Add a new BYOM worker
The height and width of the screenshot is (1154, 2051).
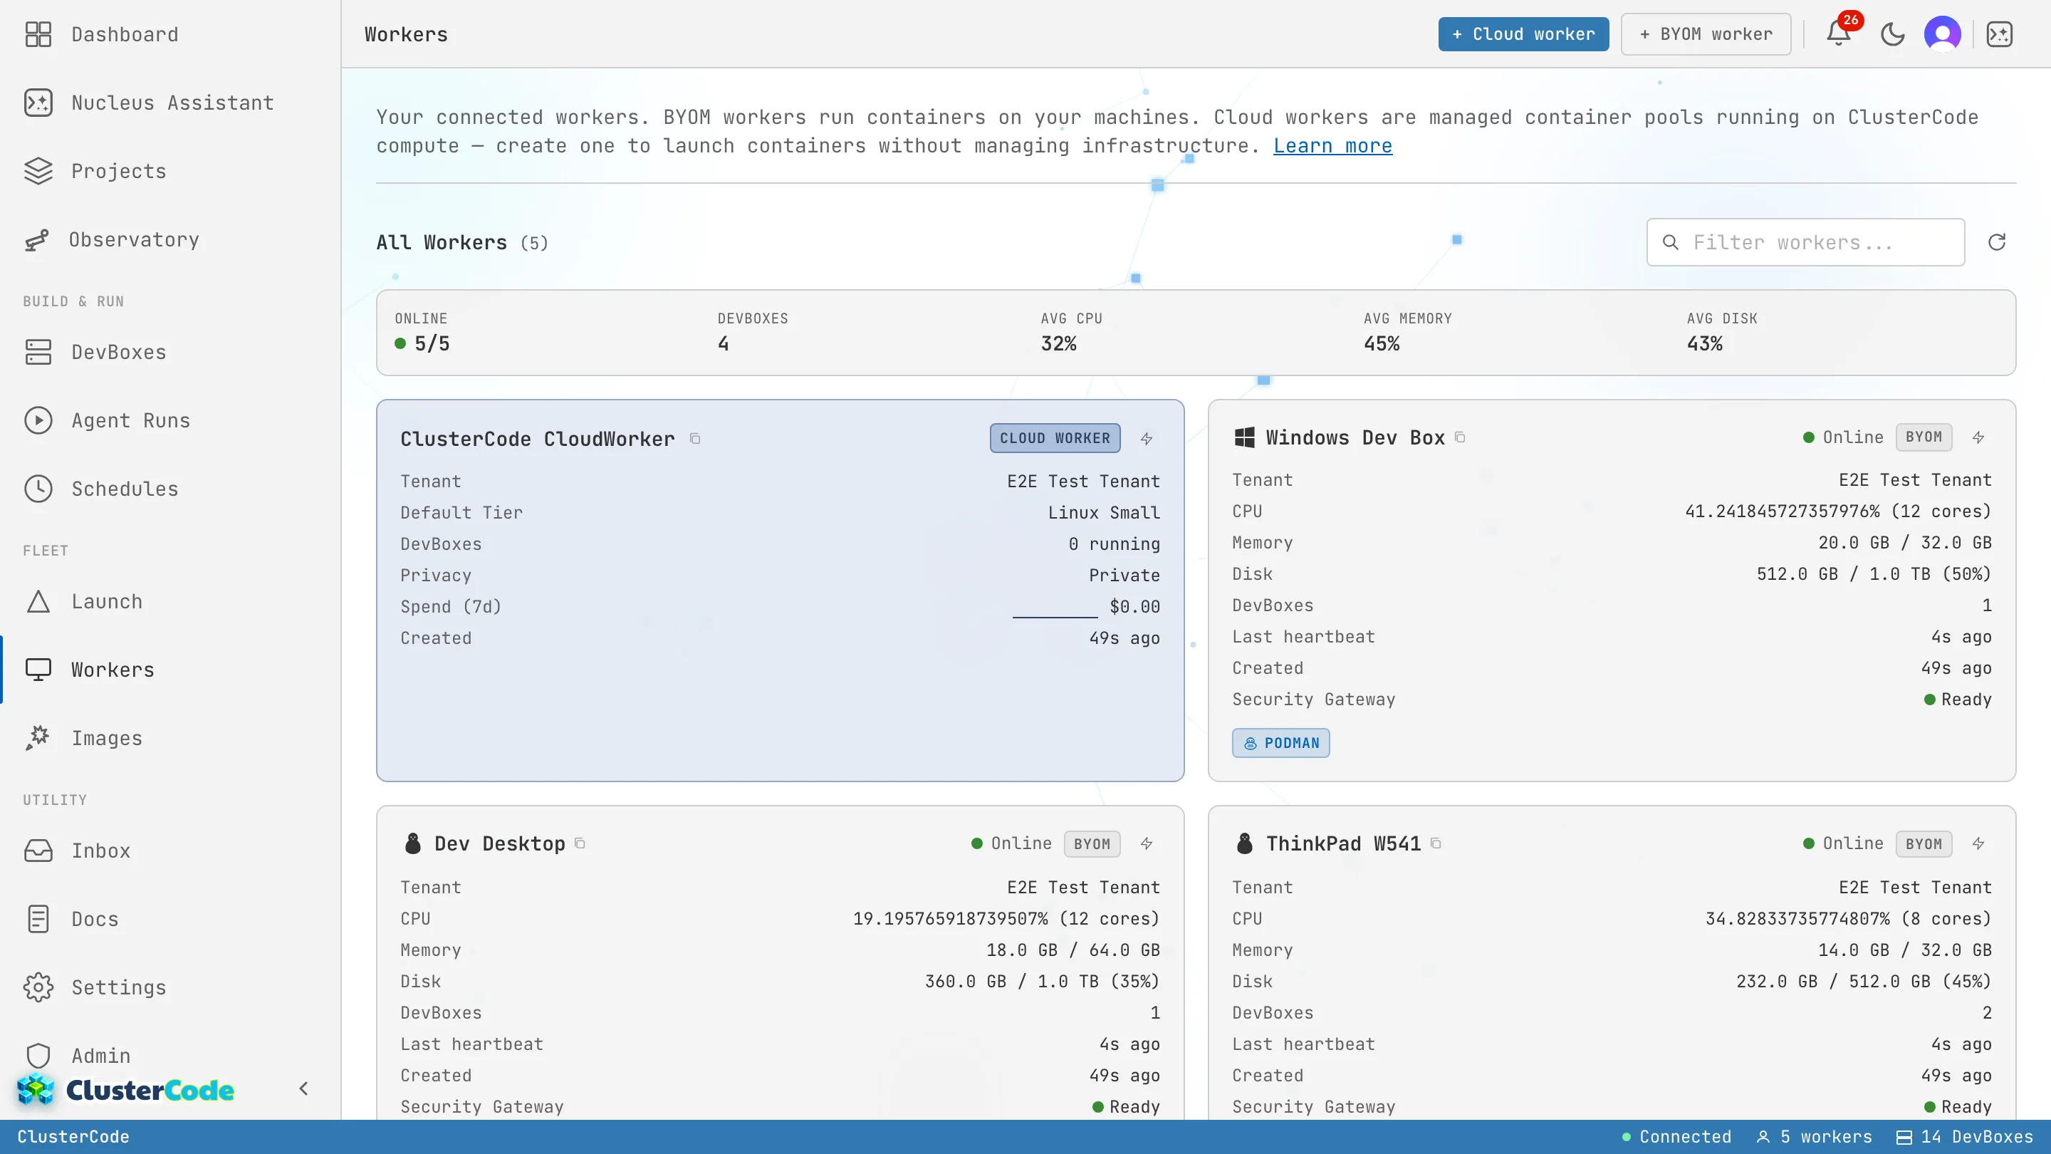point(1706,34)
